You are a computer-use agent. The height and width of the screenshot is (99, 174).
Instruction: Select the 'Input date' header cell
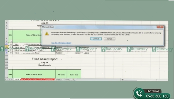click(x=74, y=75)
